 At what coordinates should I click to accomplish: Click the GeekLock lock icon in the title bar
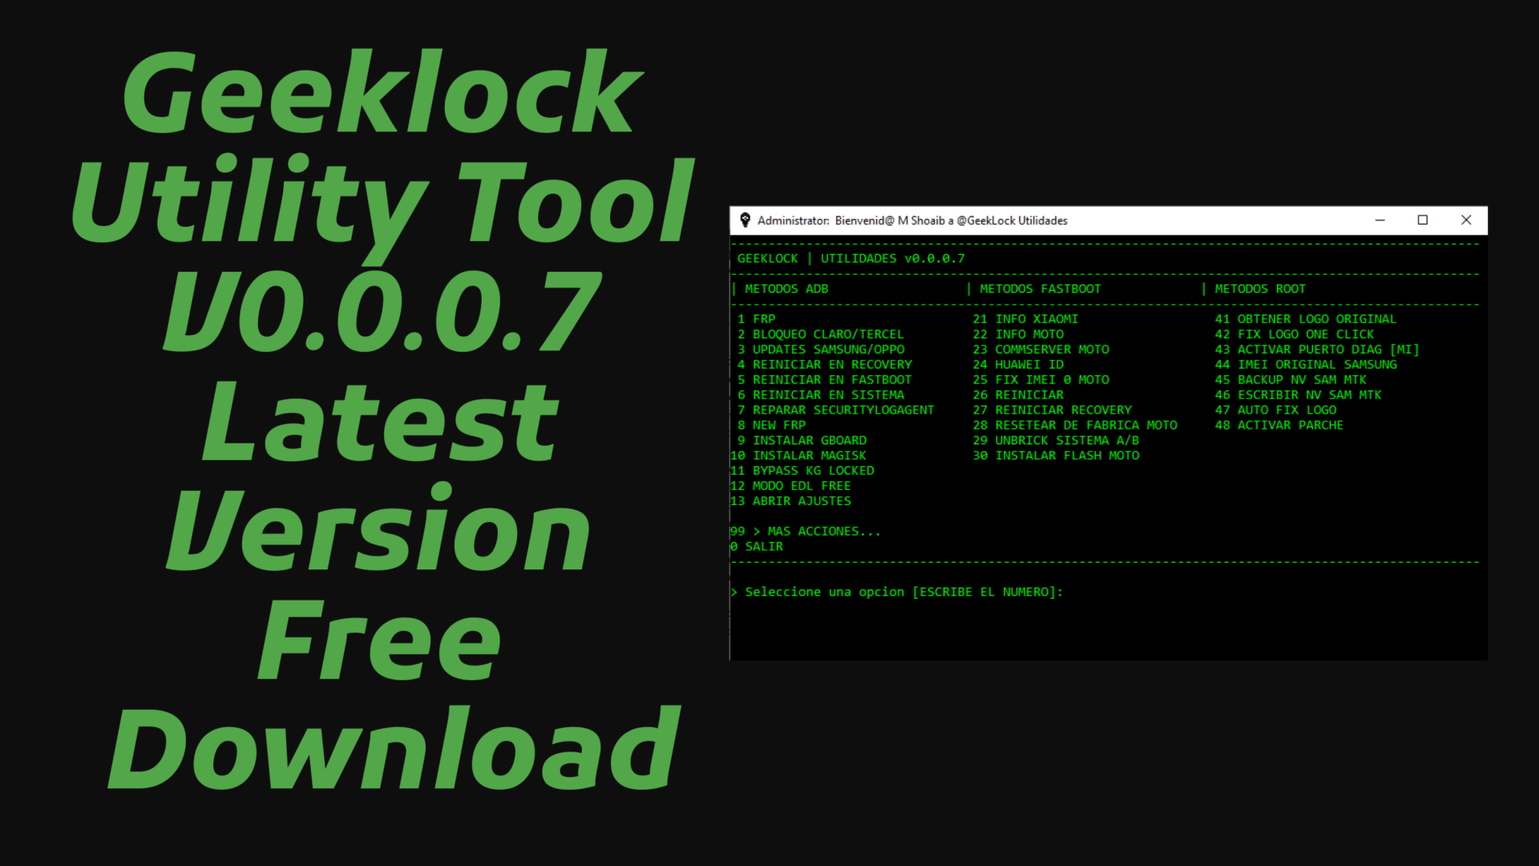point(746,221)
